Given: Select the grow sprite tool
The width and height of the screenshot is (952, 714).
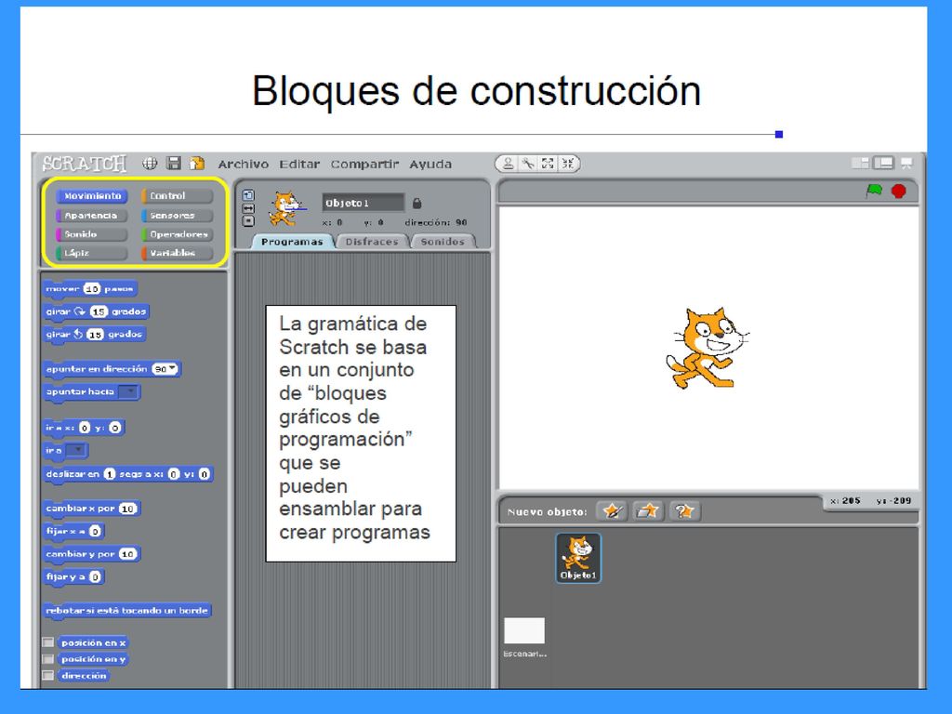Looking at the screenshot, I should point(548,164).
